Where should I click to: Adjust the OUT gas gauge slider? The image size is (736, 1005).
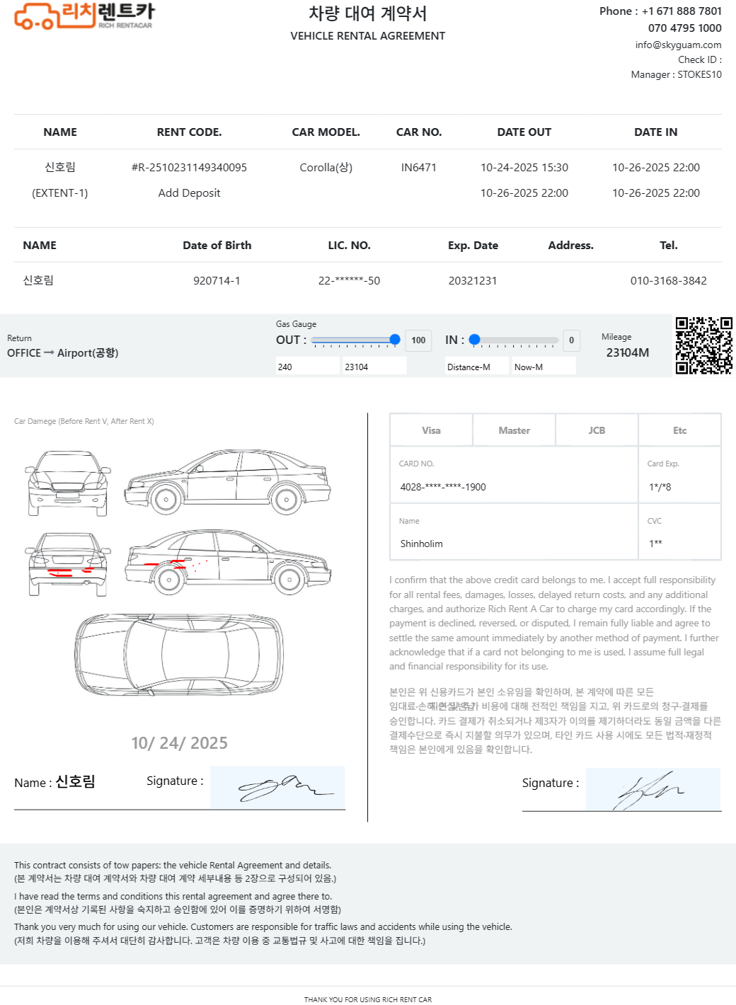coord(355,340)
